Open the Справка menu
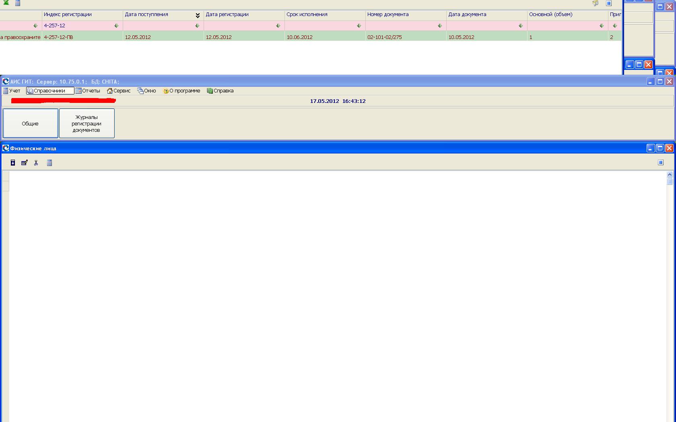The image size is (676, 422). click(x=220, y=91)
